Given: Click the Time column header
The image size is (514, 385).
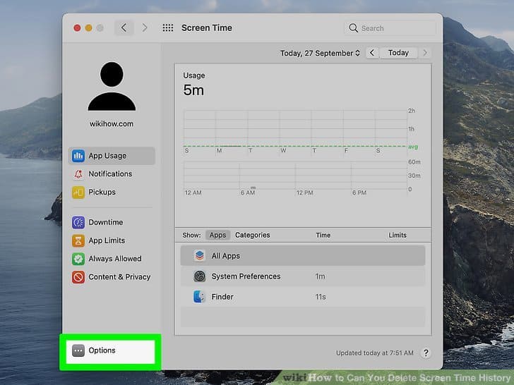Looking at the screenshot, I should tap(323, 235).
